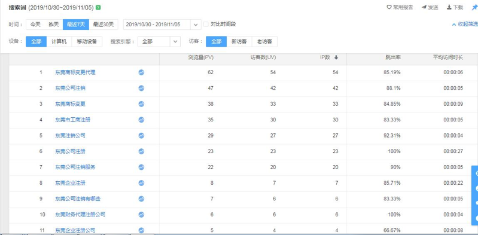
Task: Open trend chart icon for 东莞公司注册
Action: click(141, 151)
